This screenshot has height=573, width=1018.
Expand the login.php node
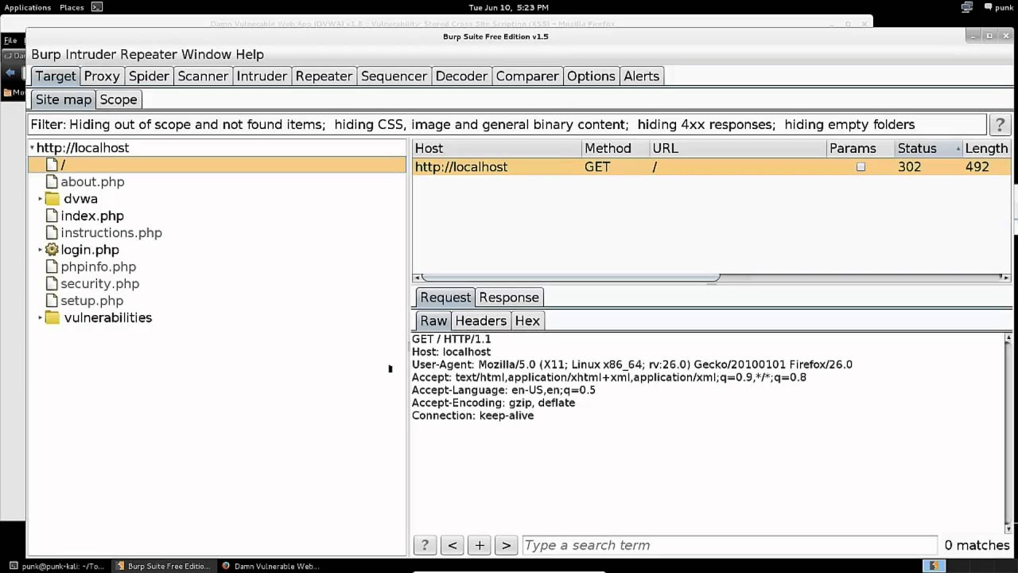pyautogui.click(x=41, y=250)
